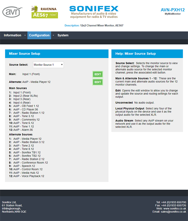188x221 pixels.
Task: Click main source Input 3 (Rear)
Action: coord(22,99)
